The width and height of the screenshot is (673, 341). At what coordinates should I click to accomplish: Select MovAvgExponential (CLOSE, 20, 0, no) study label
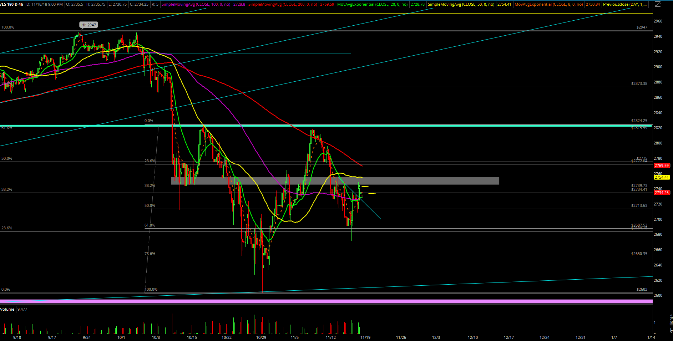(373, 4)
